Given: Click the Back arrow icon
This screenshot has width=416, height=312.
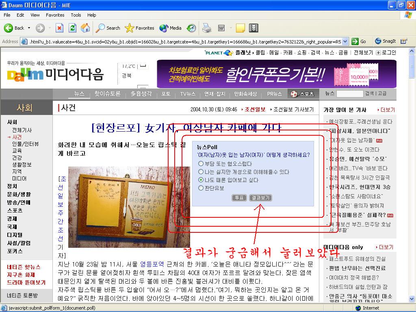Looking at the screenshot, I should click(8, 28).
